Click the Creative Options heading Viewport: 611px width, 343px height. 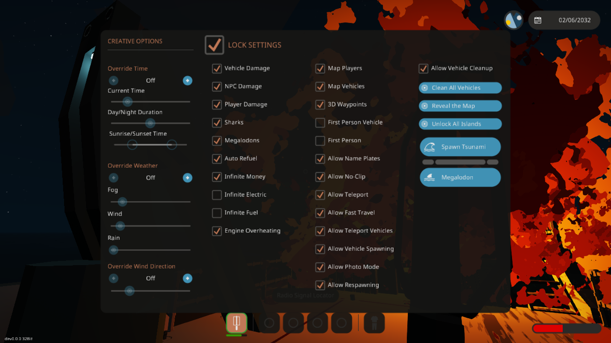click(135, 41)
